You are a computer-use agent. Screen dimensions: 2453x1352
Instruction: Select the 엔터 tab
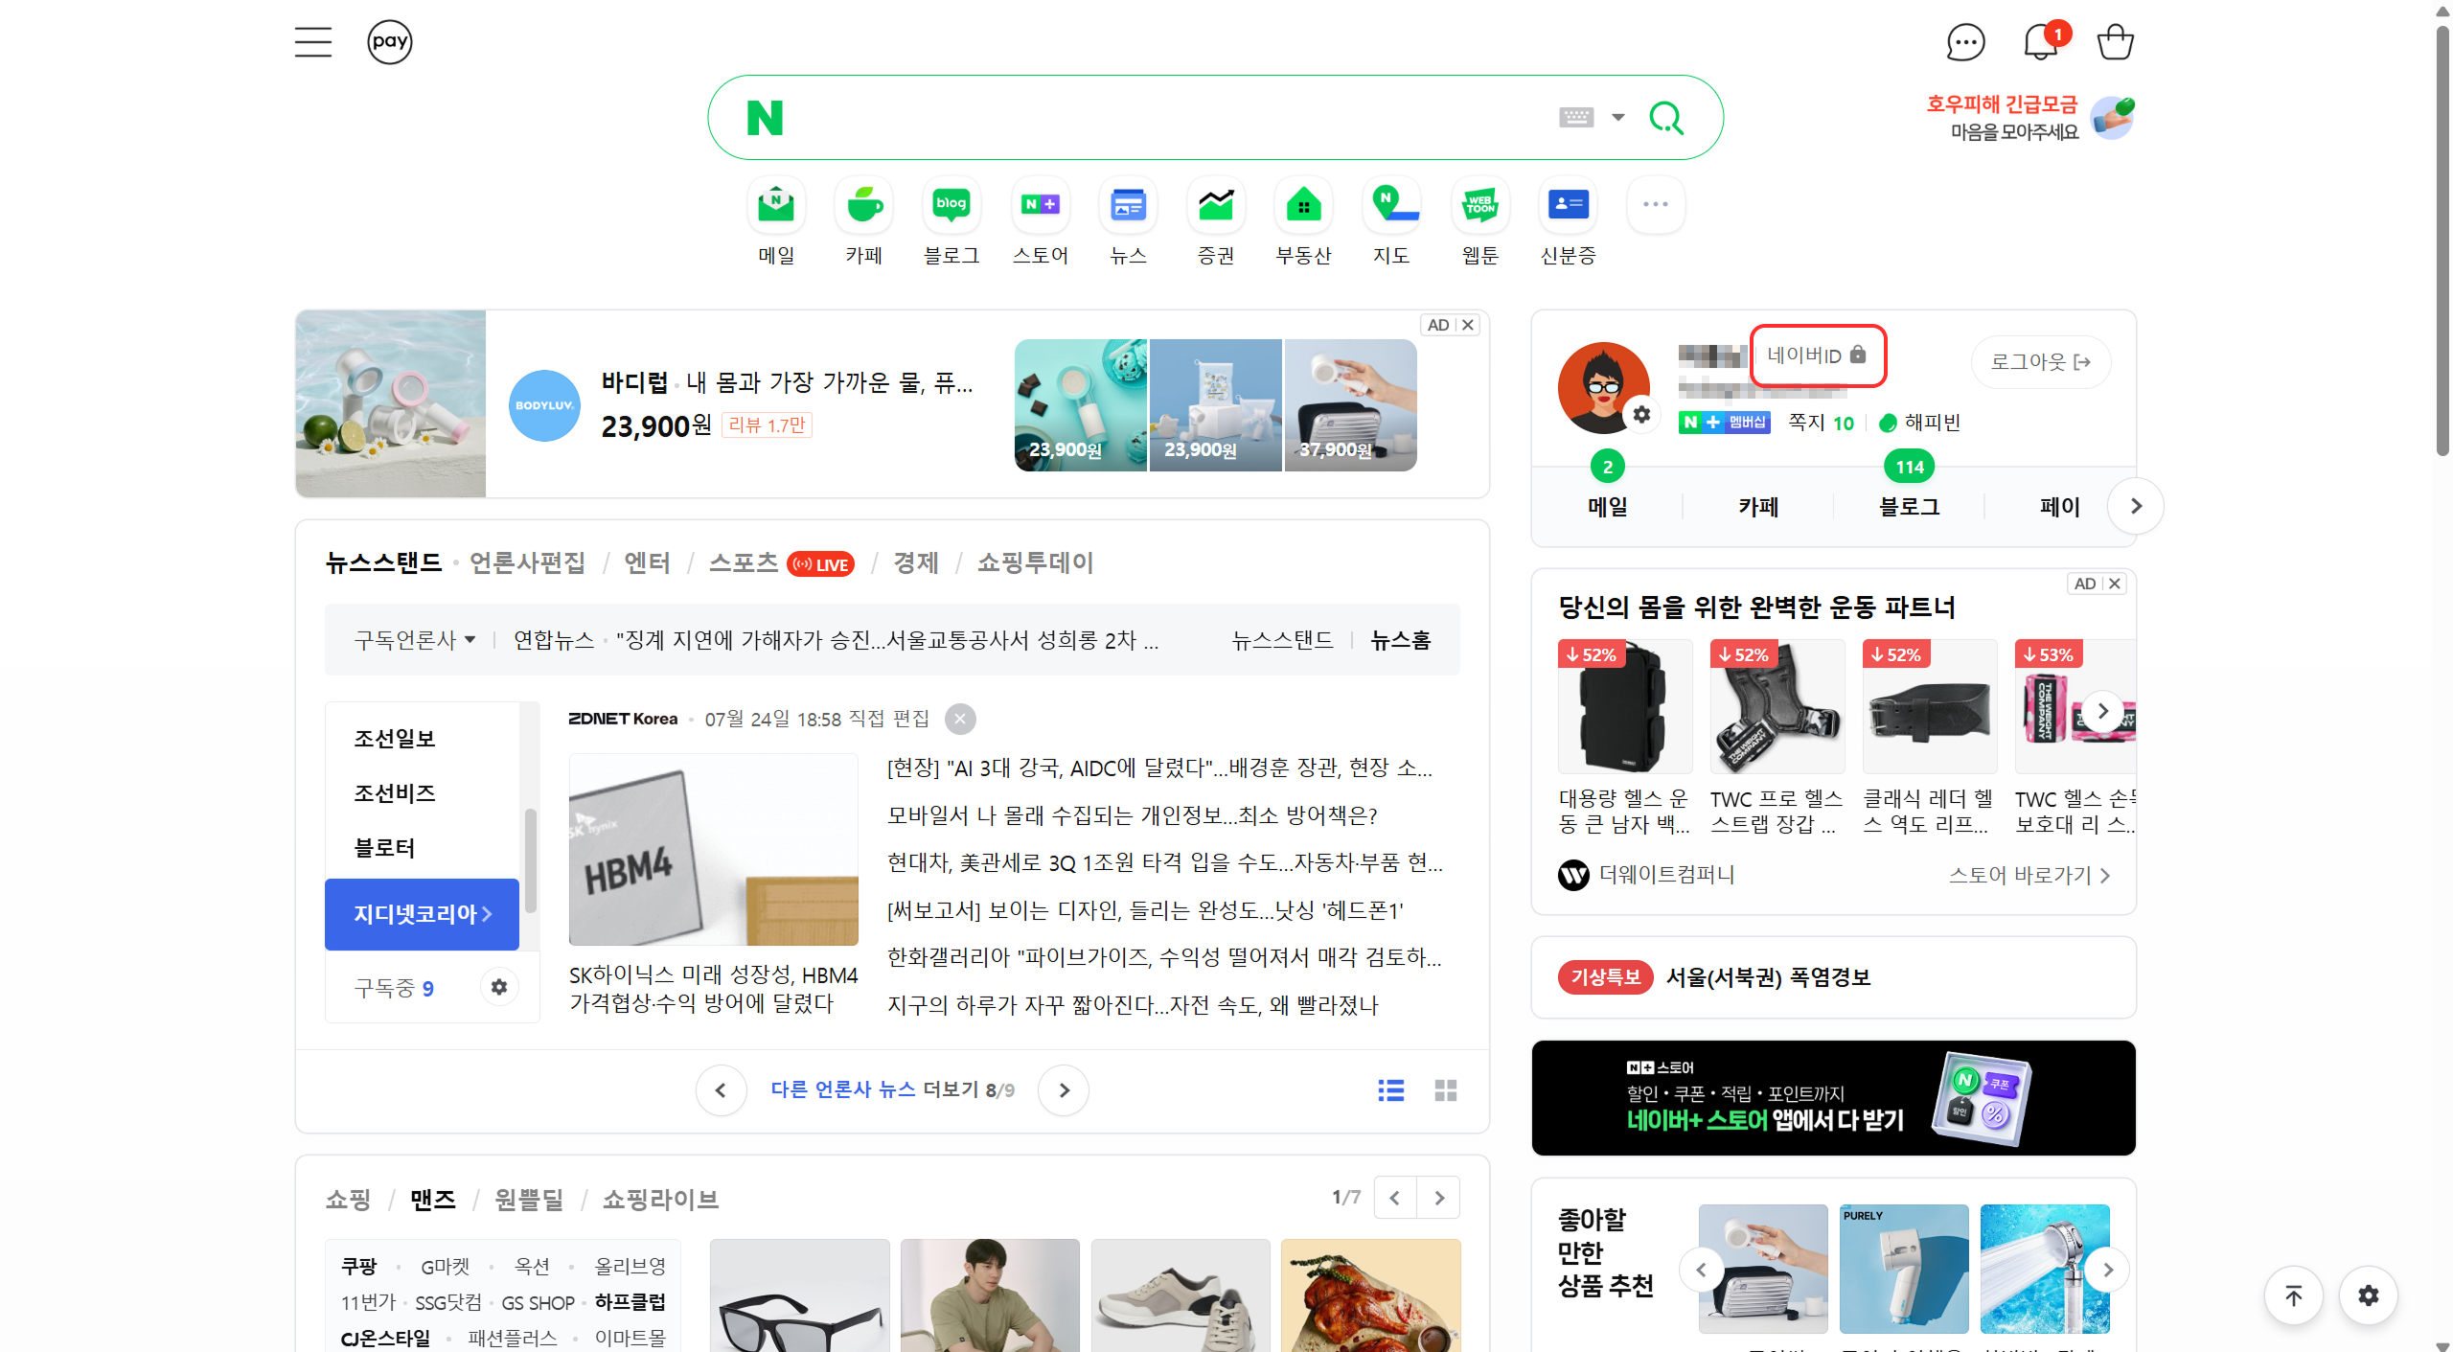pos(648,562)
